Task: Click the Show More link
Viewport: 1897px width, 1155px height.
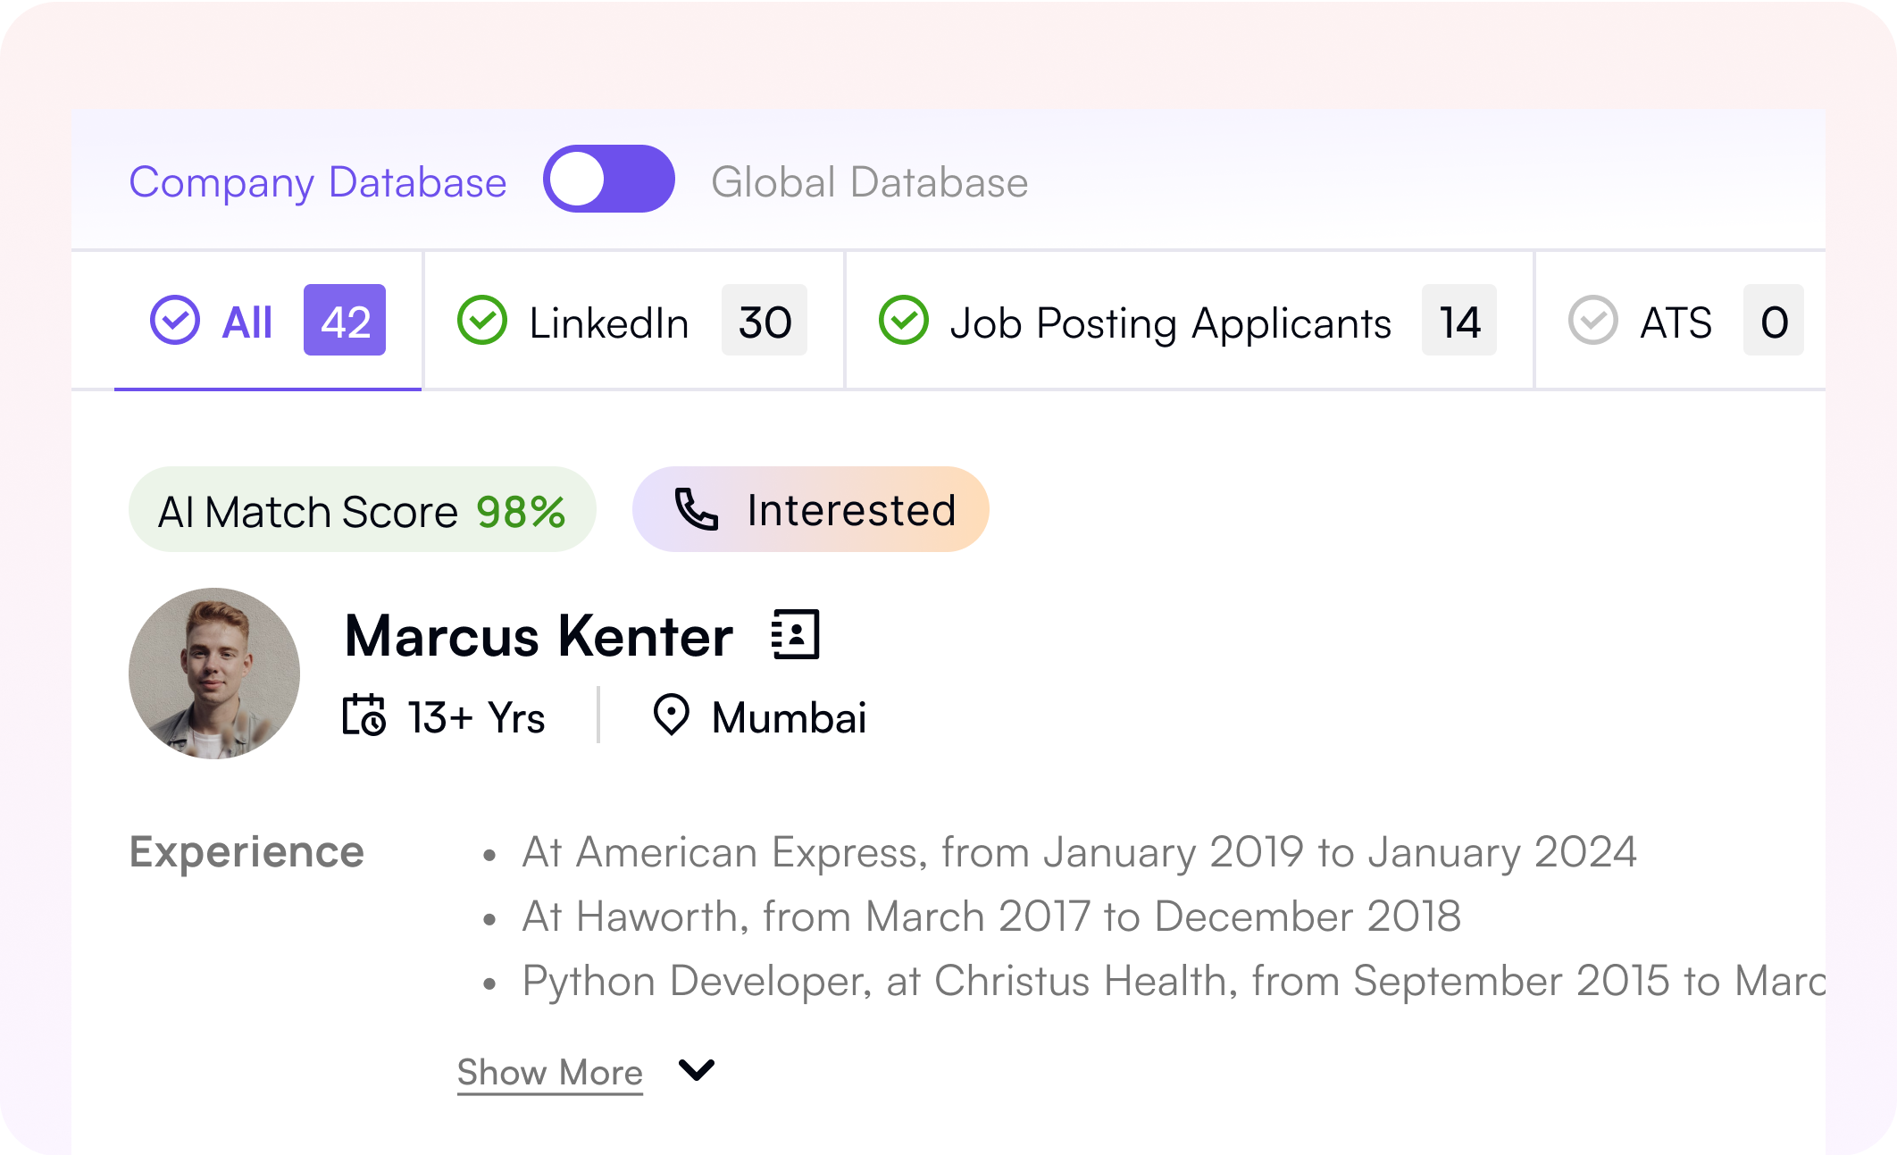Action: [549, 1072]
